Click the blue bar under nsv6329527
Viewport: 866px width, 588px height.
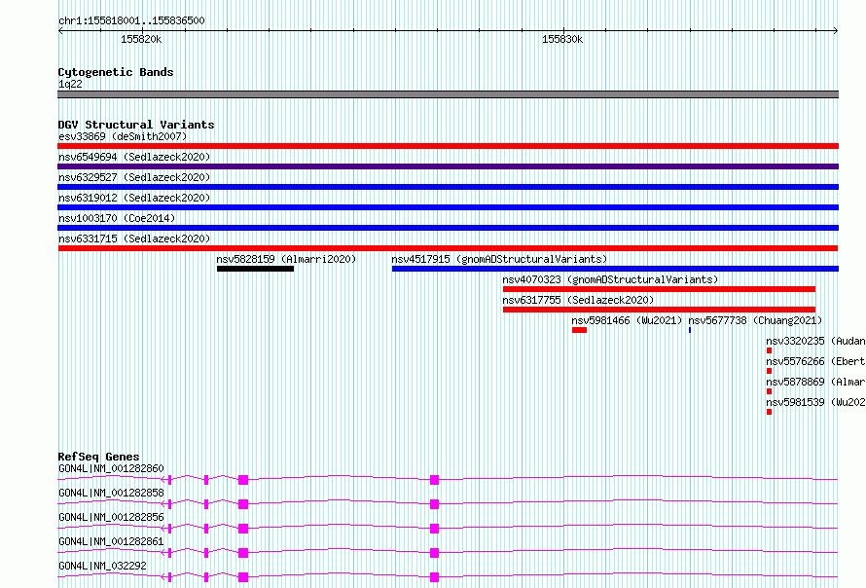(448, 187)
